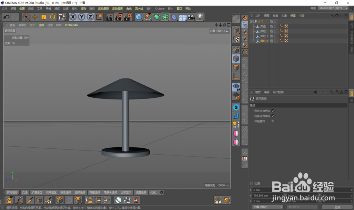Screen dimensions: 354x210
Task: Select 圆柱.2 object in tree
Action: [264, 41]
